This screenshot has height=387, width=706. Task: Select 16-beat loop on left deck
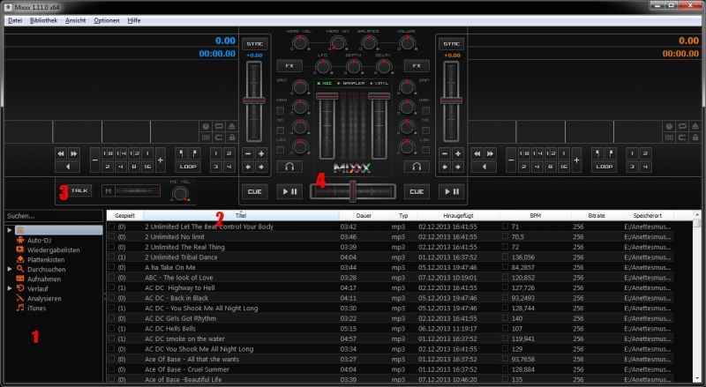point(147,167)
